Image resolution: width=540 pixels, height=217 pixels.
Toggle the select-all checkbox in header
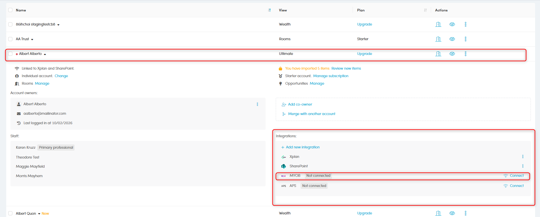coord(10,10)
